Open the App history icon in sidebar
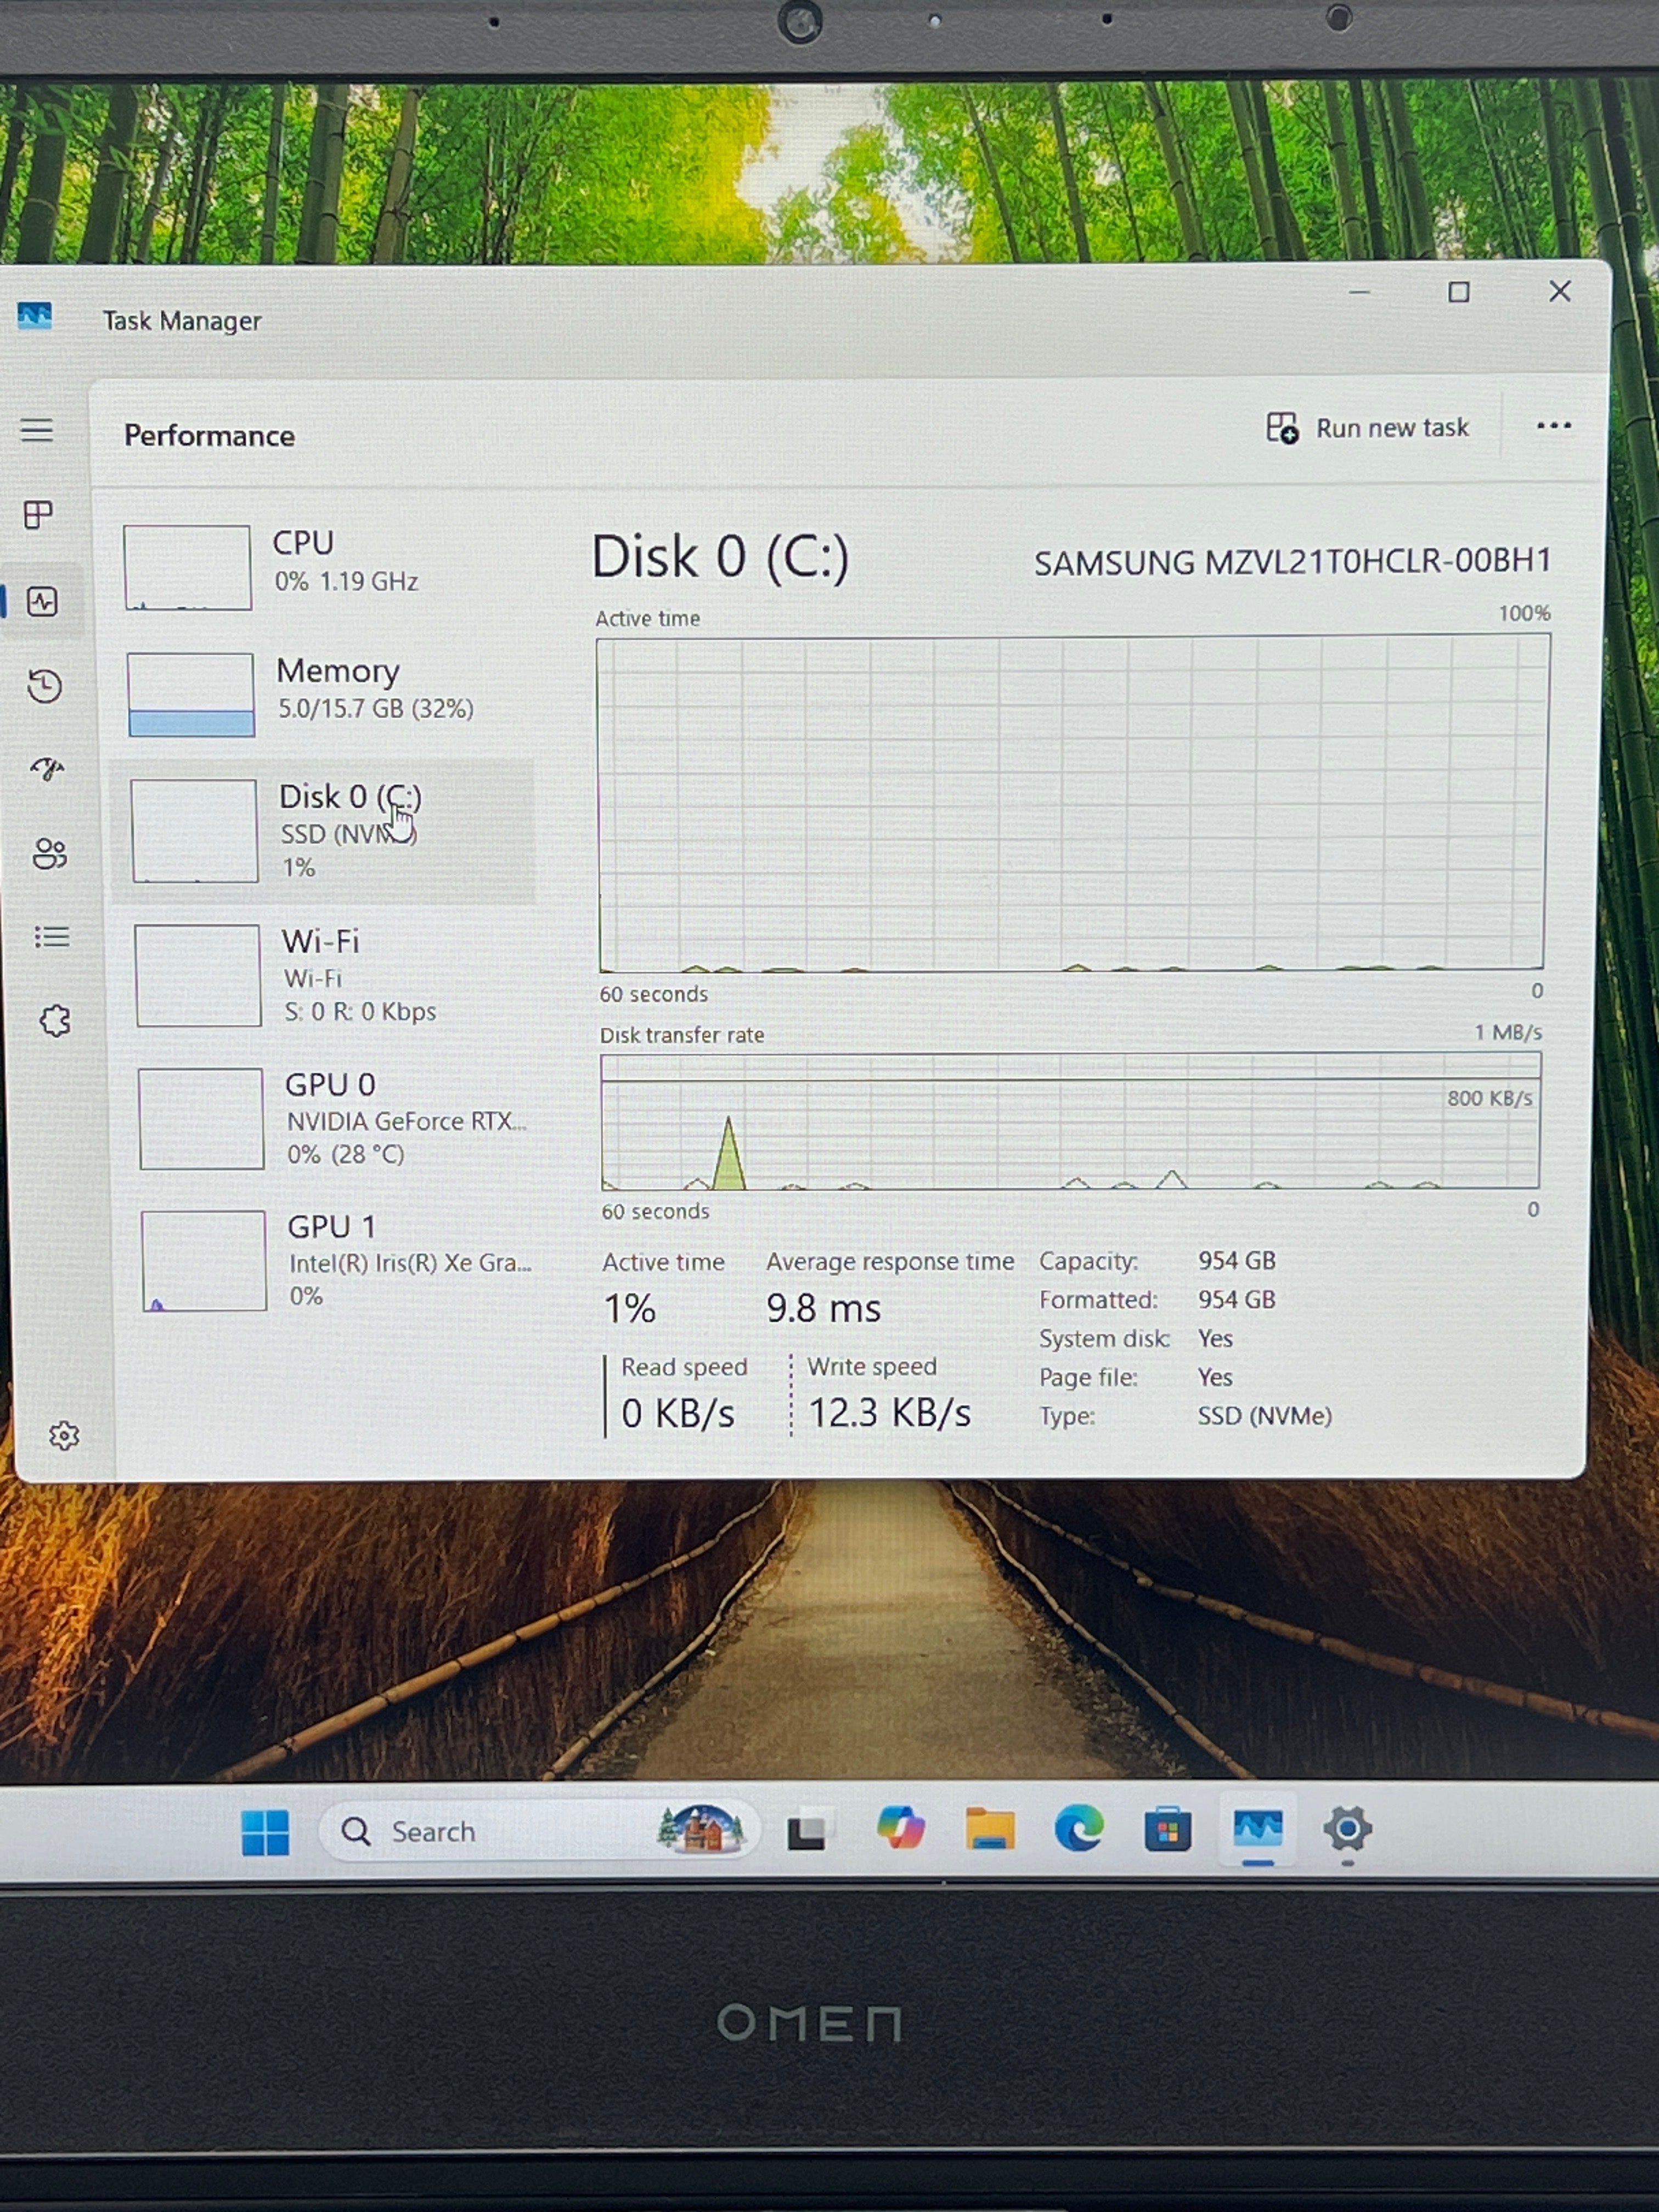 45,686
